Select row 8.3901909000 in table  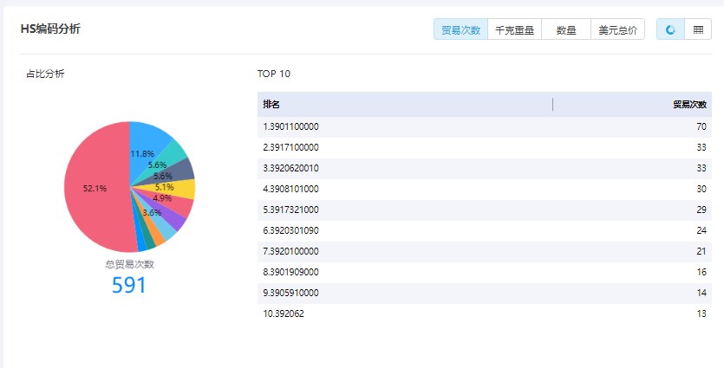point(485,272)
